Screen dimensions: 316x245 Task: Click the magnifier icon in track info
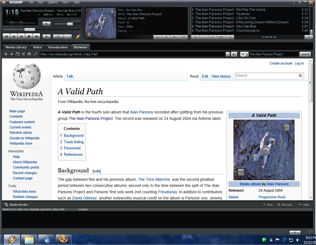click(166, 37)
